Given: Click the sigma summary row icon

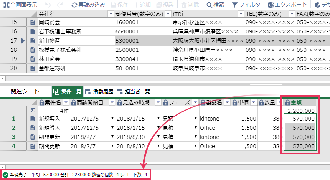Looking at the screenshot, I should [x=33, y=111].
